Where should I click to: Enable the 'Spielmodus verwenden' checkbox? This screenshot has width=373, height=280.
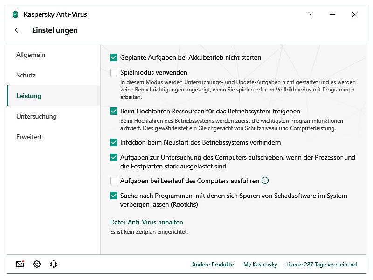(x=114, y=72)
